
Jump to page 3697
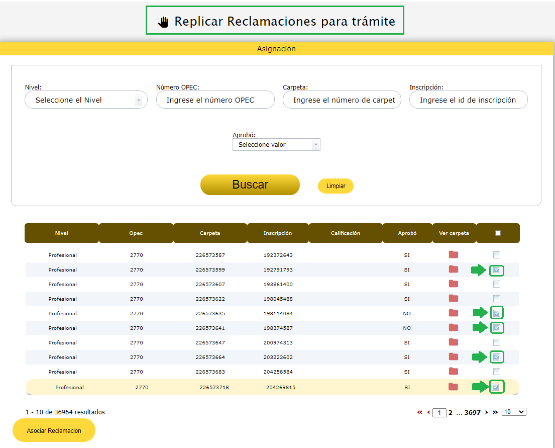[472, 413]
